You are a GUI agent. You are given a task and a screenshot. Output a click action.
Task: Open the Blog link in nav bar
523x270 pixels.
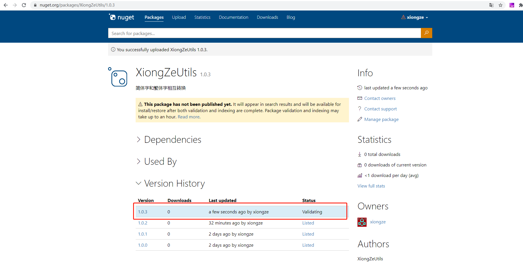pos(291,17)
